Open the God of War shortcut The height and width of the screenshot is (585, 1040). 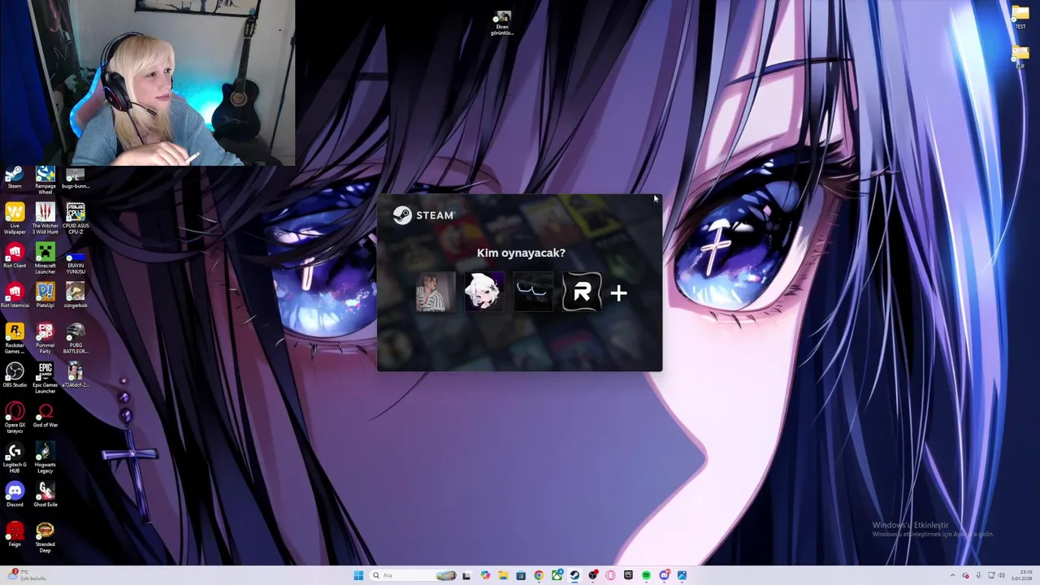click(x=45, y=415)
